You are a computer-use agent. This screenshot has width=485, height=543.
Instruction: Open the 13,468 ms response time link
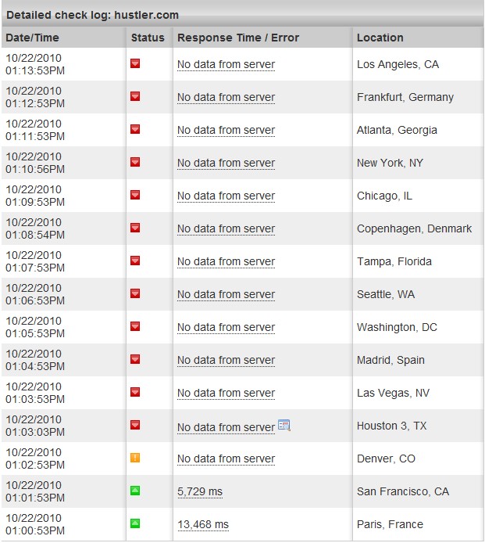point(203,524)
